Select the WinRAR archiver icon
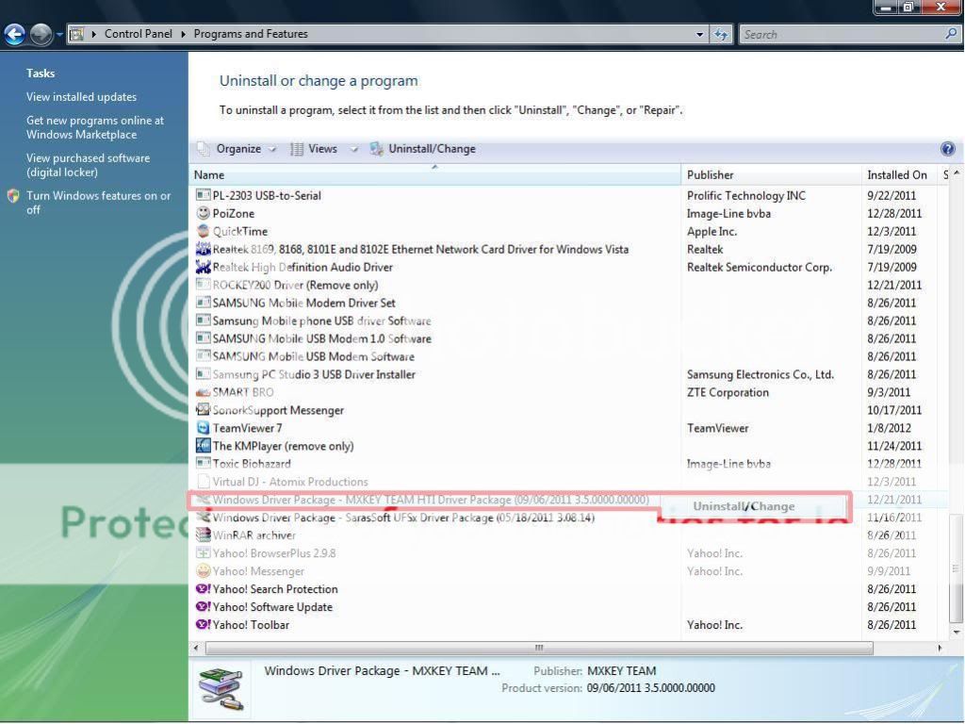 (x=203, y=535)
